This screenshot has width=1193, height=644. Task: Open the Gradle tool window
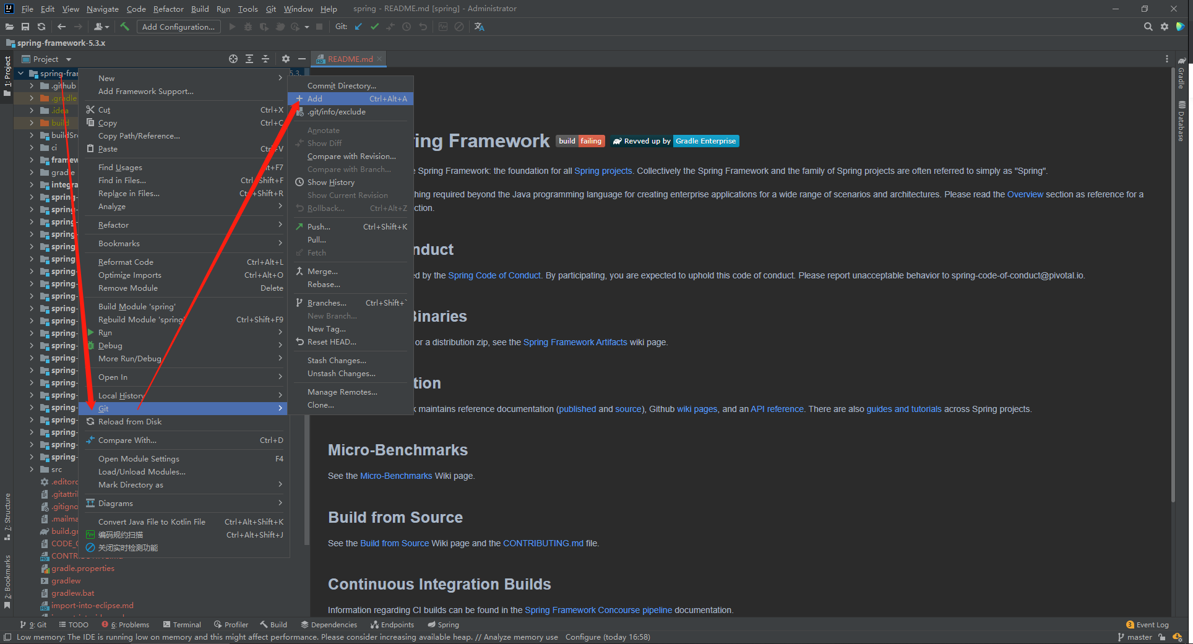(1181, 73)
